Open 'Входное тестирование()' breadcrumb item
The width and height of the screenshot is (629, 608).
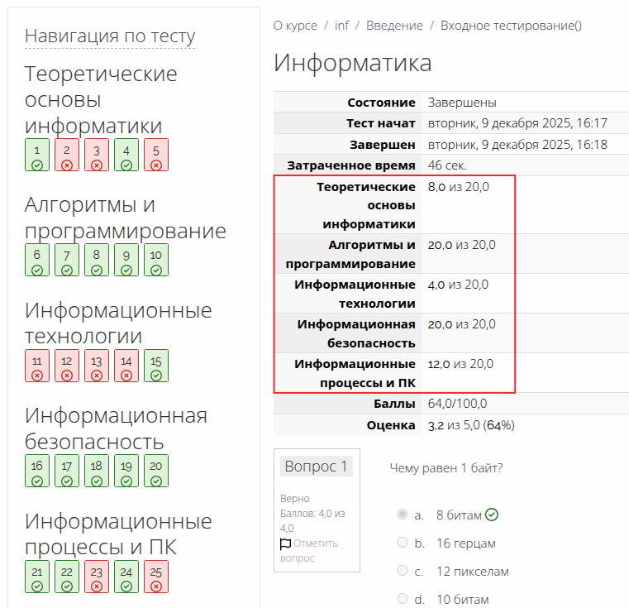(x=511, y=26)
